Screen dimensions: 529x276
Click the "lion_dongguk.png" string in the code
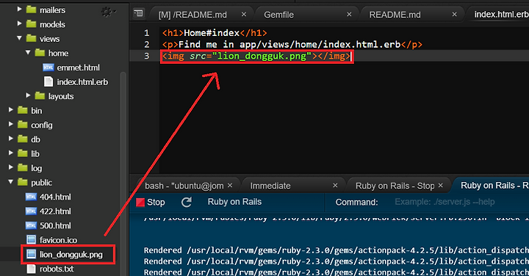[x=262, y=56]
